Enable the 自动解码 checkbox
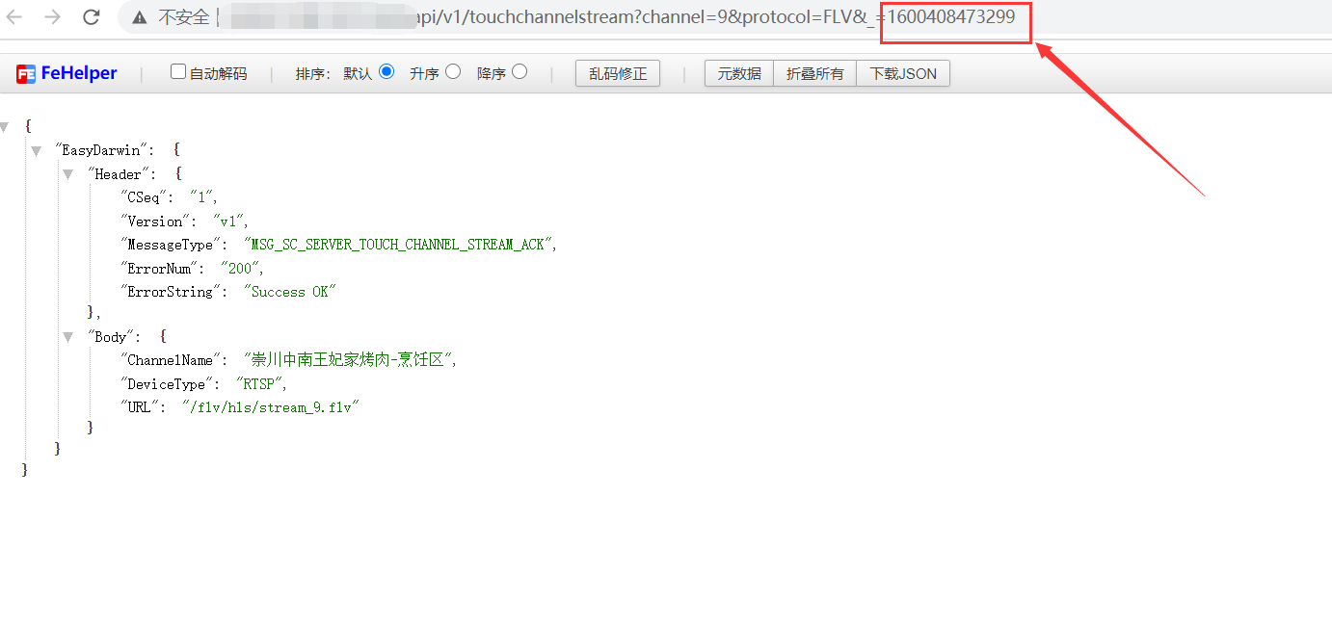This screenshot has width=1332, height=626. pyautogui.click(x=178, y=71)
